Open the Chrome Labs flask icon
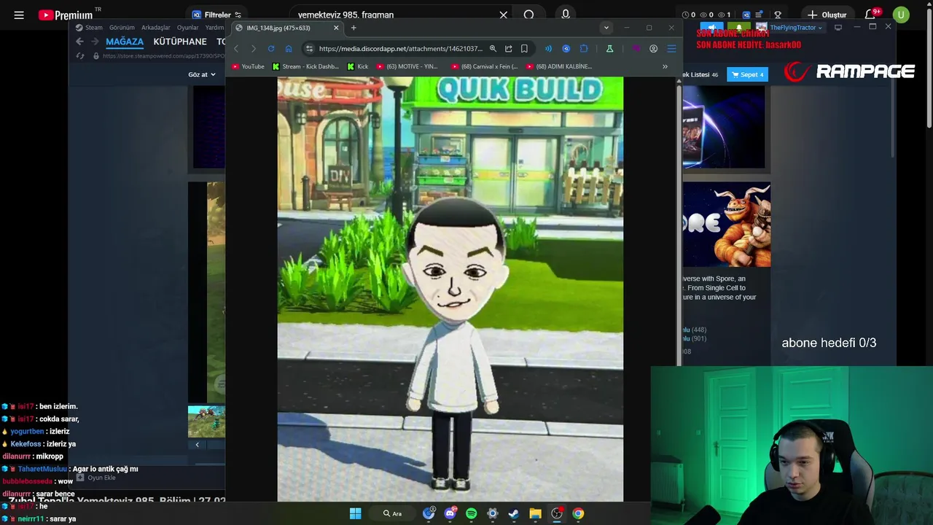Viewport: 933px width, 525px height. [x=609, y=49]
